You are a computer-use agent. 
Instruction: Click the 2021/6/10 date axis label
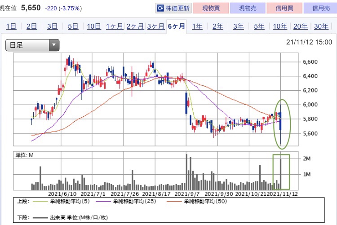tap(62, 194)
